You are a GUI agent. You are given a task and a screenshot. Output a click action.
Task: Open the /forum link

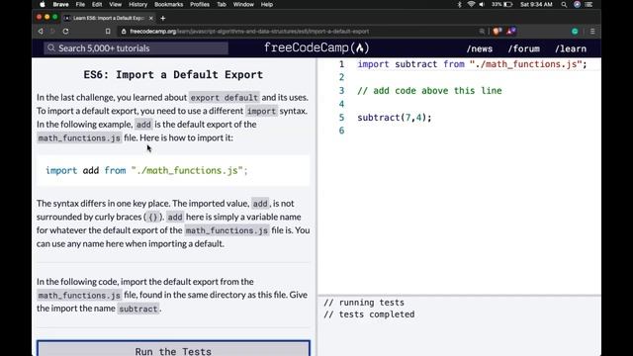[x=523, y=48]
